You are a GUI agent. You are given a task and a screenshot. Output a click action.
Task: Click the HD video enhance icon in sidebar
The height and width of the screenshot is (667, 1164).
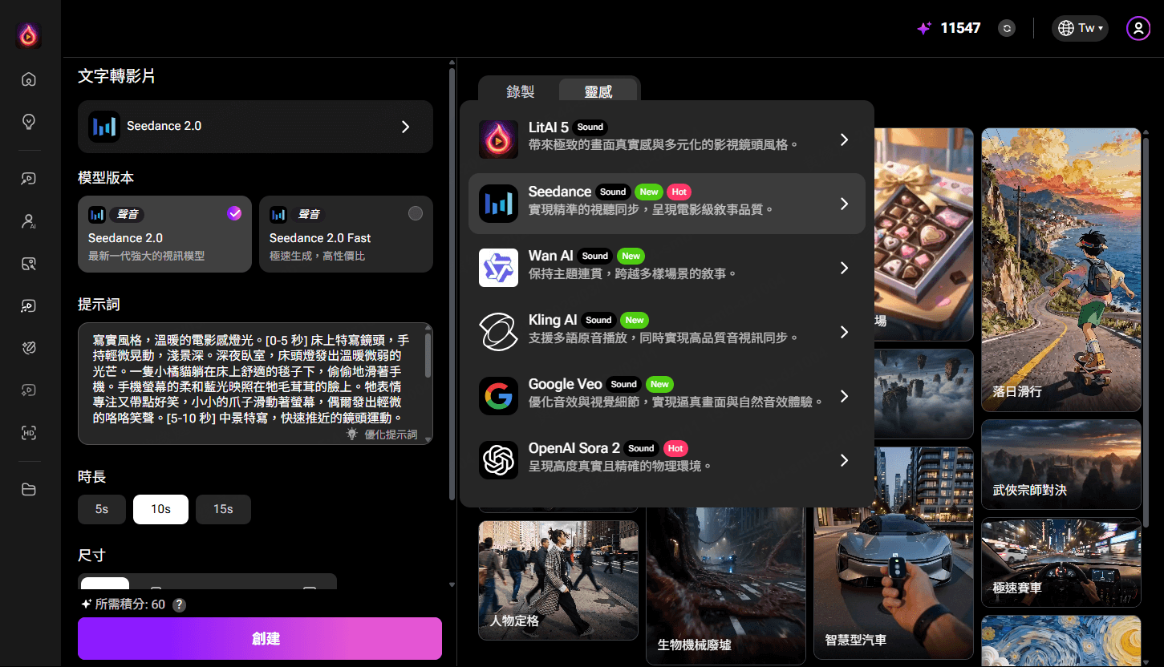[x=29, y=433]
